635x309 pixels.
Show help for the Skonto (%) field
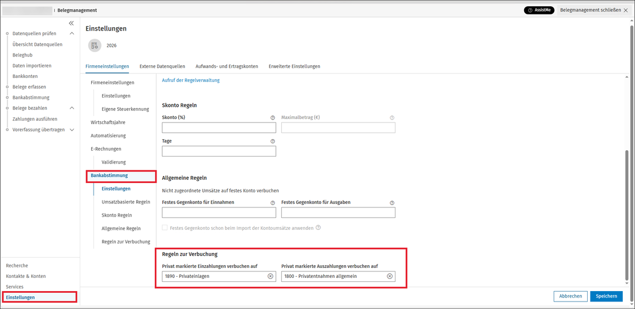point(272,117)
